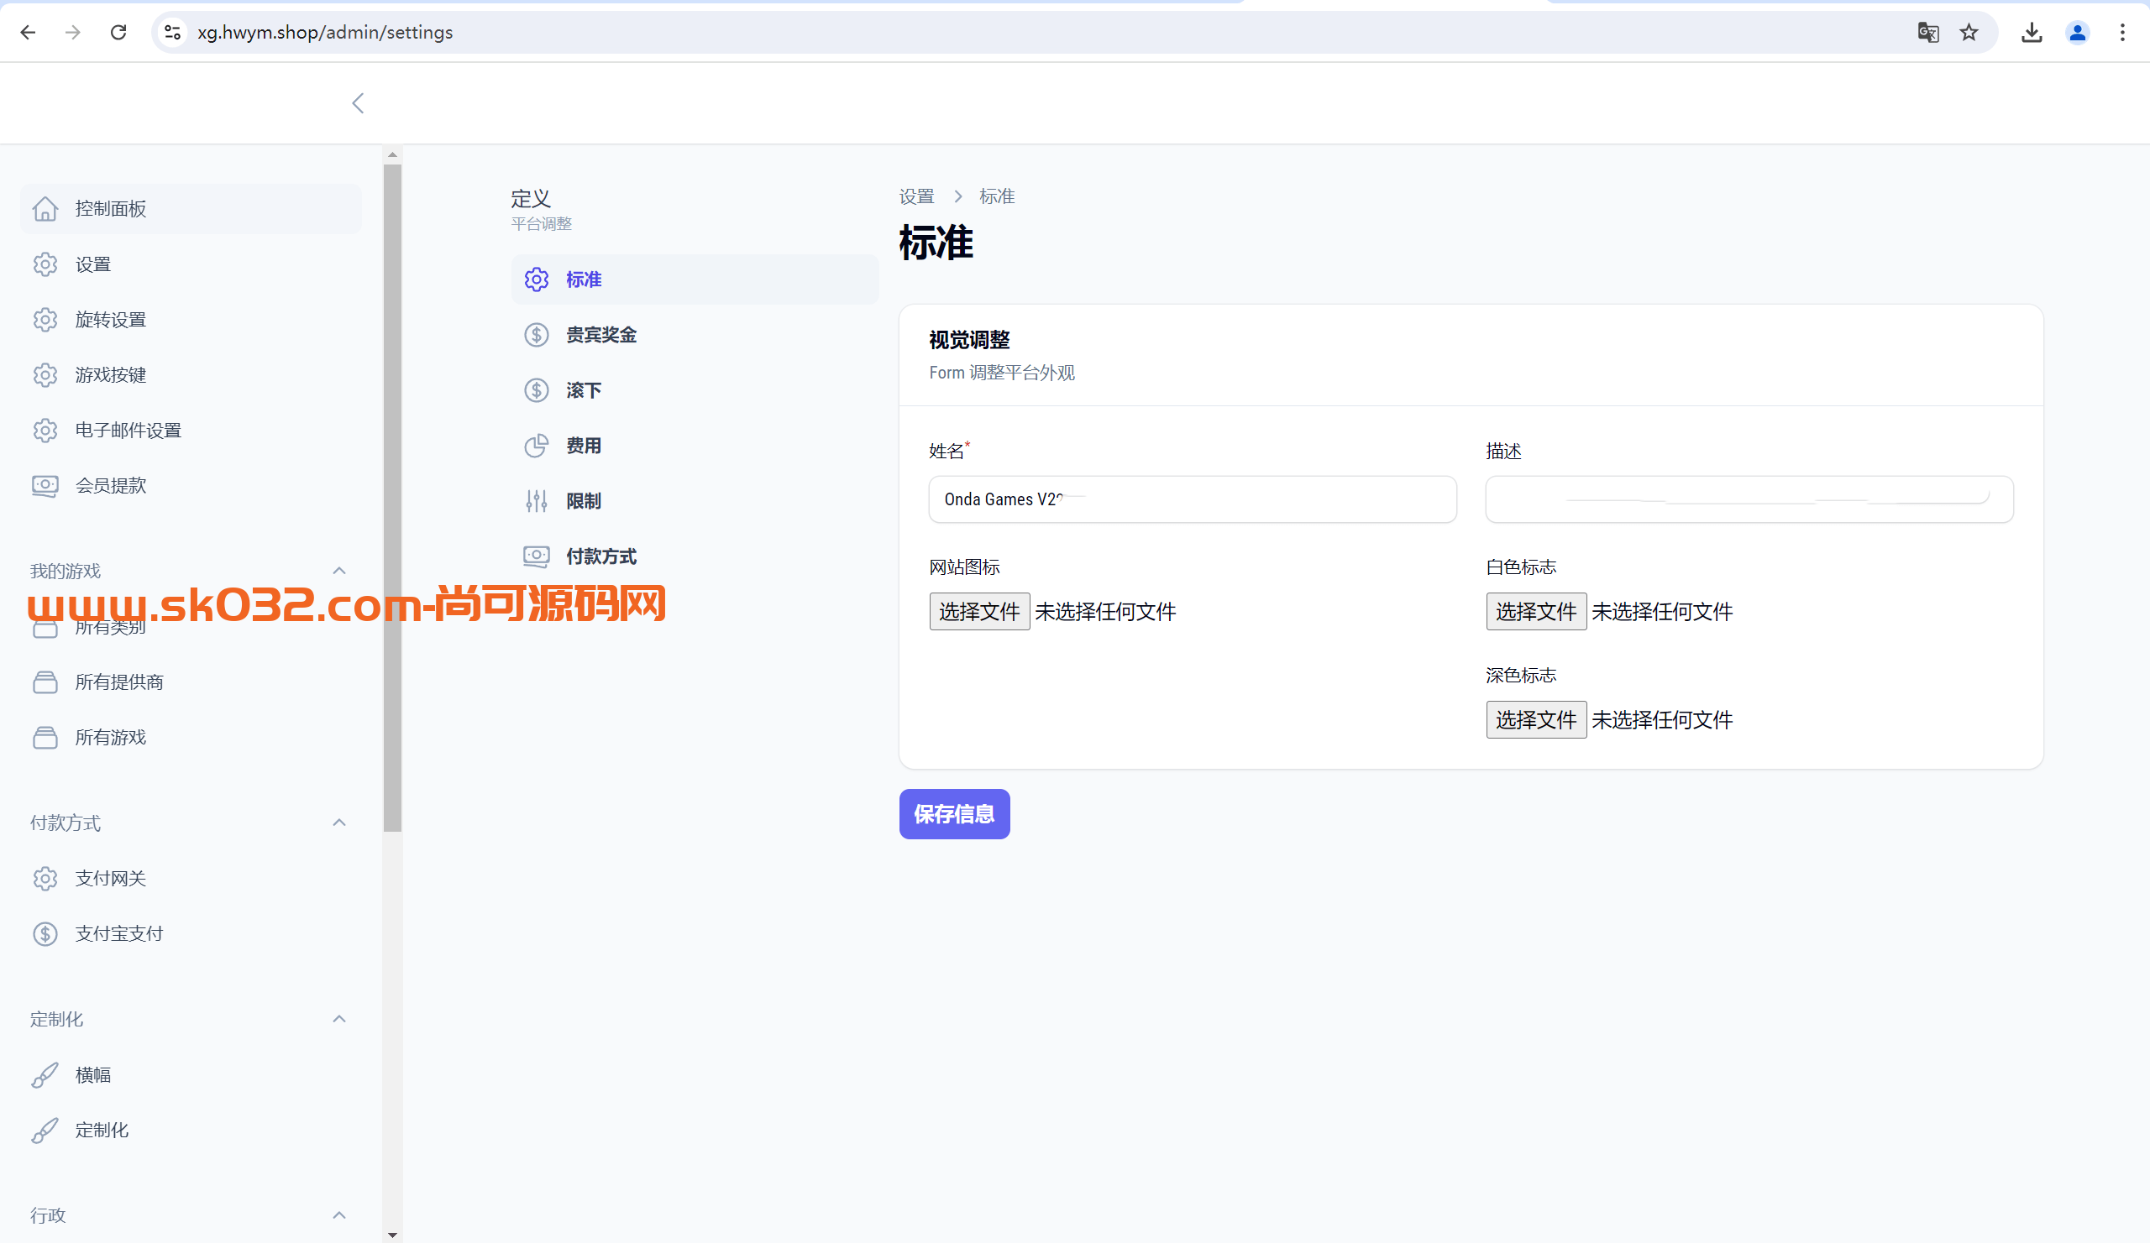Open 所有游戏 link in sidebar
This screenshot has height=1243, width=2150.
click(x=191, y=738)
